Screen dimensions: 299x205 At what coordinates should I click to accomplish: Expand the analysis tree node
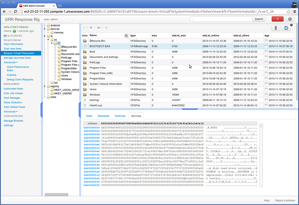click(45, 25)
